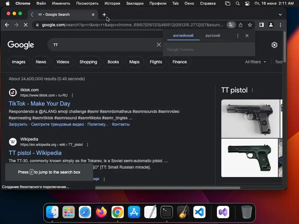Select the русский translate tab
This screenshot has width=299, height=224.
pyautogui.click(x=213, y=36)
